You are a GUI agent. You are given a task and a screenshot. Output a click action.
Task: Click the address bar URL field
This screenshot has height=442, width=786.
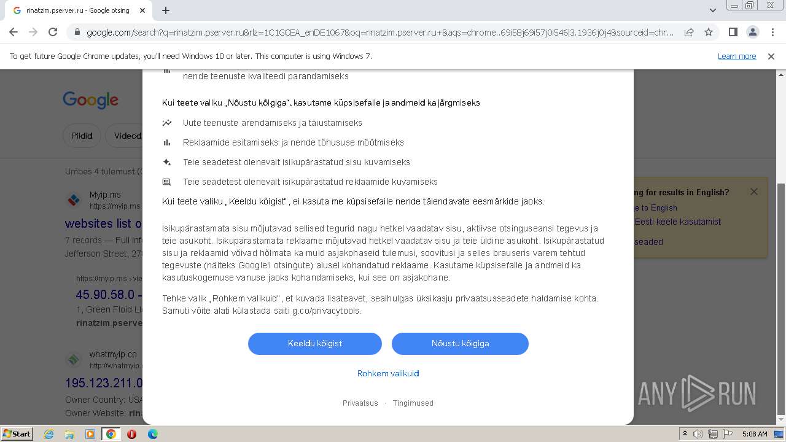coord(380,33)
